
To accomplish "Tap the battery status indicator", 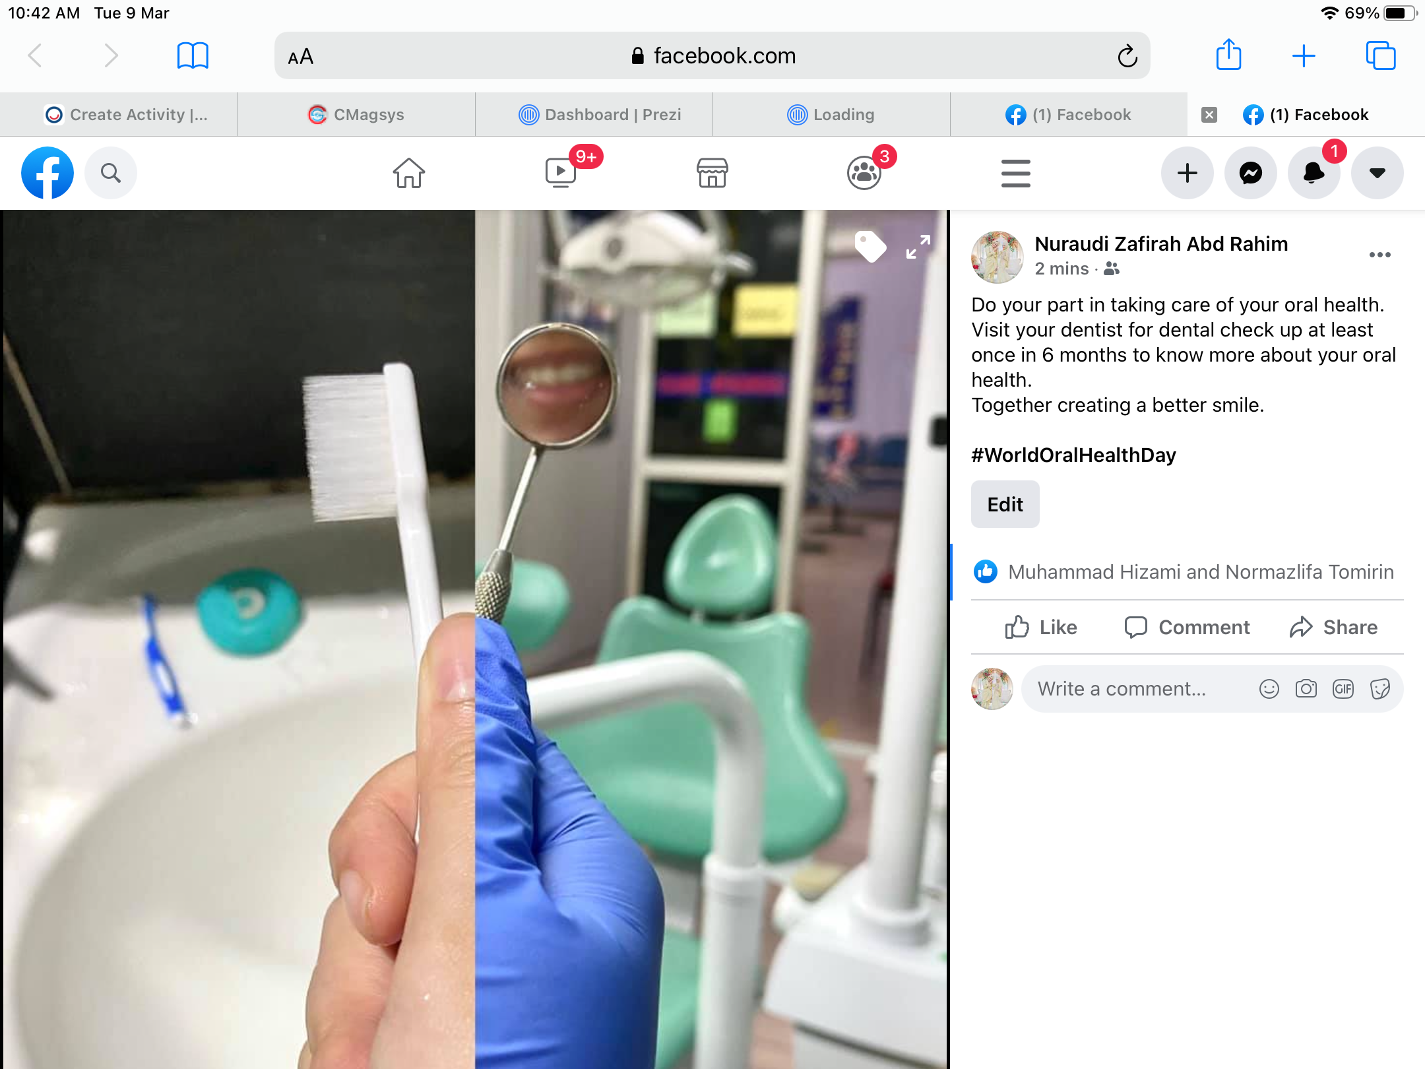I will tap(1401, 13).
